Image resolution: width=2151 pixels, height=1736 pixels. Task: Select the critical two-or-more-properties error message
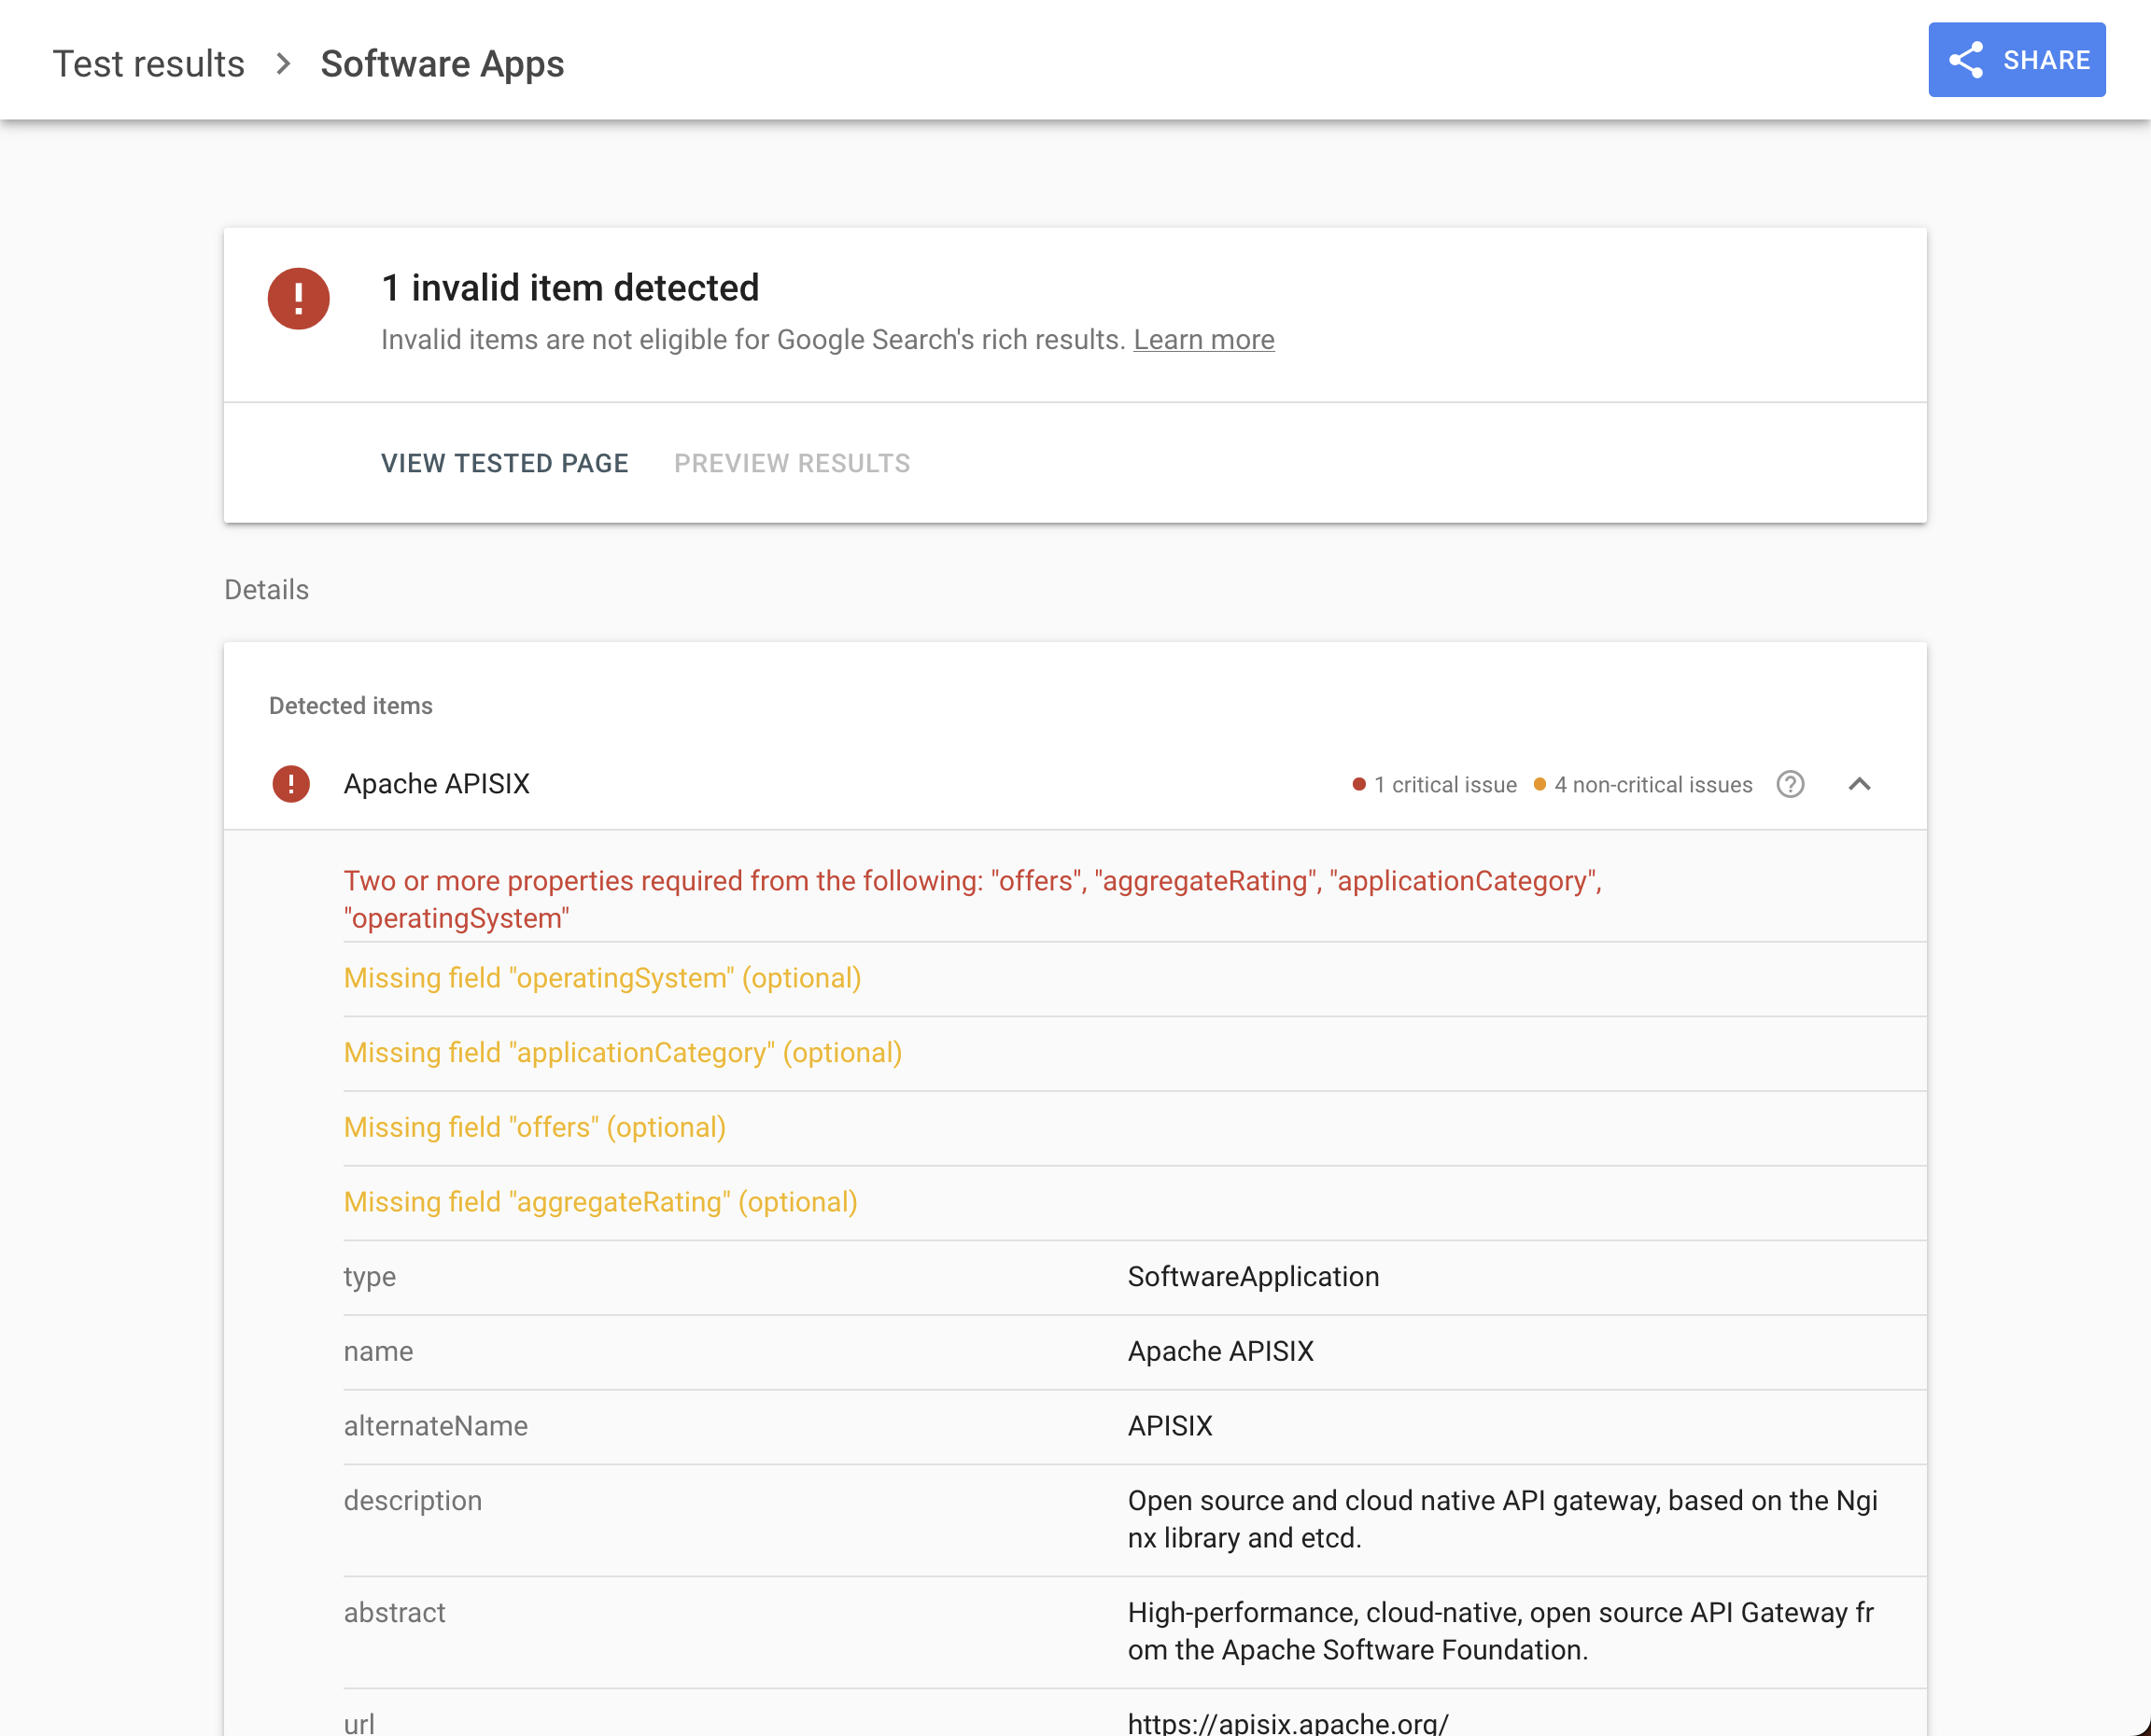coord(972,899)
